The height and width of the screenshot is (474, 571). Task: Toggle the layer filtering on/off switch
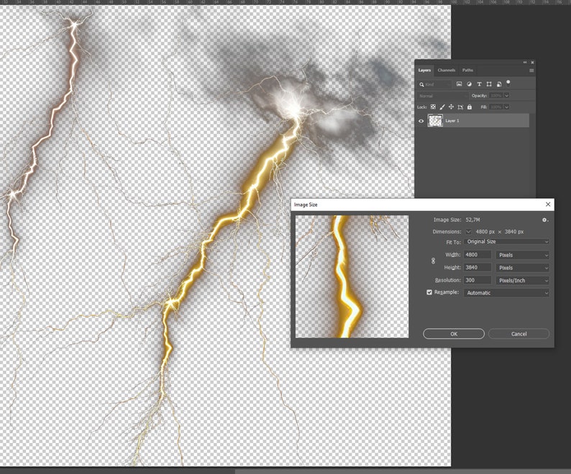click(508, 83)
